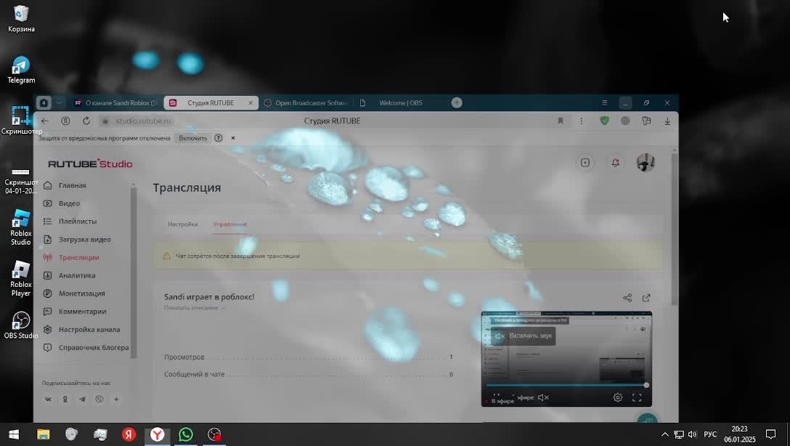Dismiss the malware protection warning bar
Viewport: 790px width, 446px height.
click(233, 138)
